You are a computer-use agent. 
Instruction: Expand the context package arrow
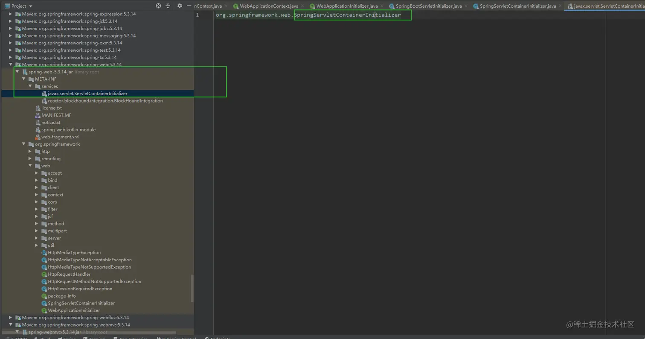[36, 195]
